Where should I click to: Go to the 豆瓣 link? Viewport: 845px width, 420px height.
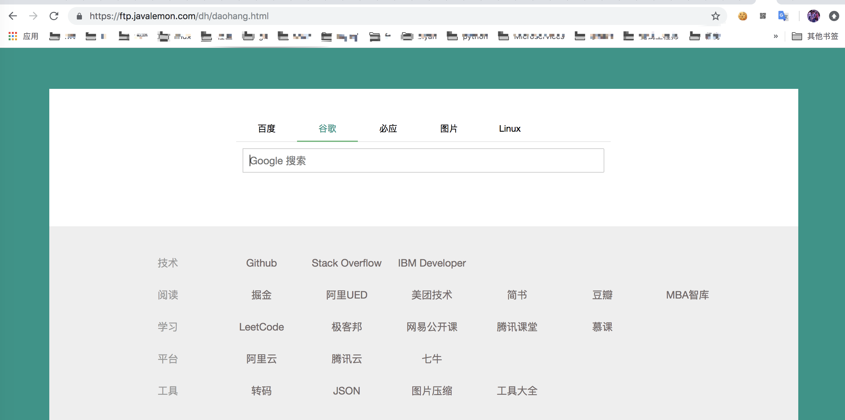602,295
